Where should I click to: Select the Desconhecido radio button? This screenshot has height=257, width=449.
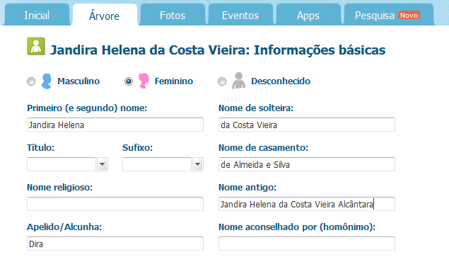click(222, 81)
